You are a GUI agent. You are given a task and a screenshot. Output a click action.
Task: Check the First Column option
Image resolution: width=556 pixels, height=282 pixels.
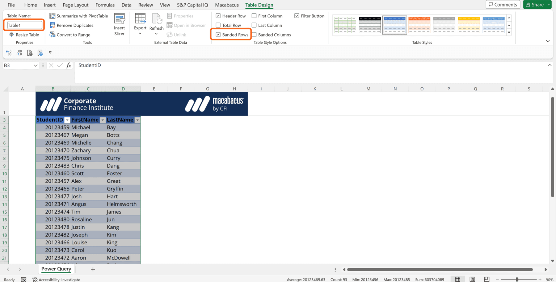coord(254,16)
